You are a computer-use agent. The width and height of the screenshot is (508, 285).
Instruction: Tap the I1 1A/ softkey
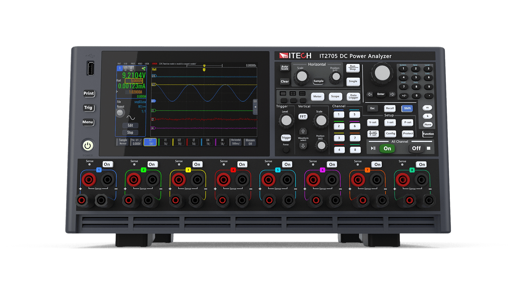pos(165,142)
